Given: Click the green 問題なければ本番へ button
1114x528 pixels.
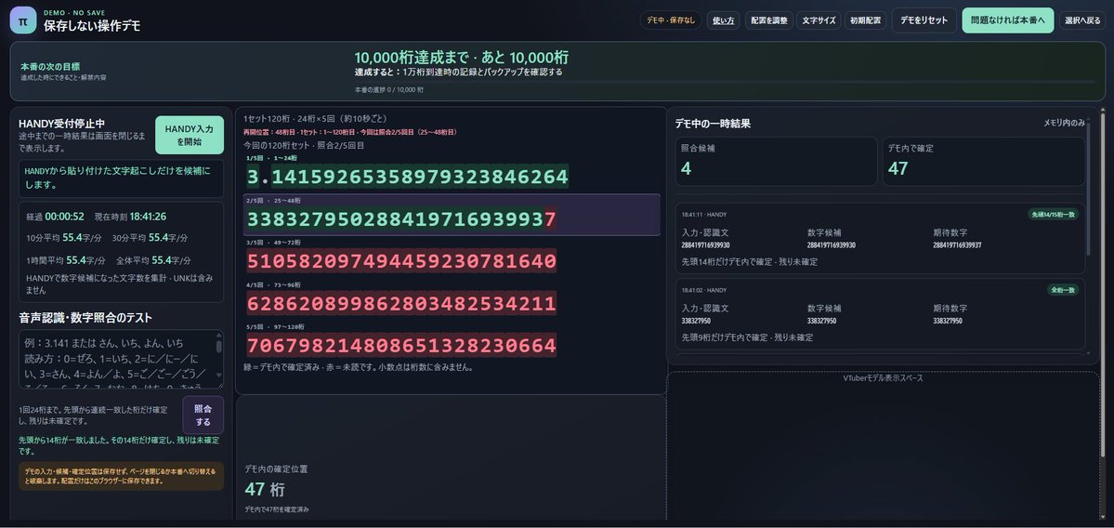Looking at the screenshot, I should [1007, 20].
